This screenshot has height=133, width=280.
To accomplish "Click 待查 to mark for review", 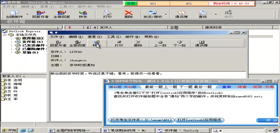I will (x=242, y=87).
